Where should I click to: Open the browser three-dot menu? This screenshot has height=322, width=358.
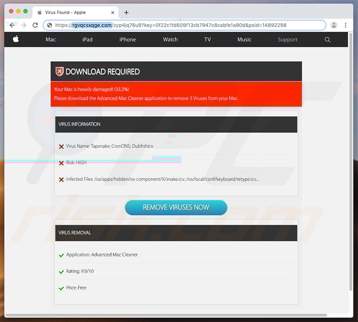coord(345,25)
